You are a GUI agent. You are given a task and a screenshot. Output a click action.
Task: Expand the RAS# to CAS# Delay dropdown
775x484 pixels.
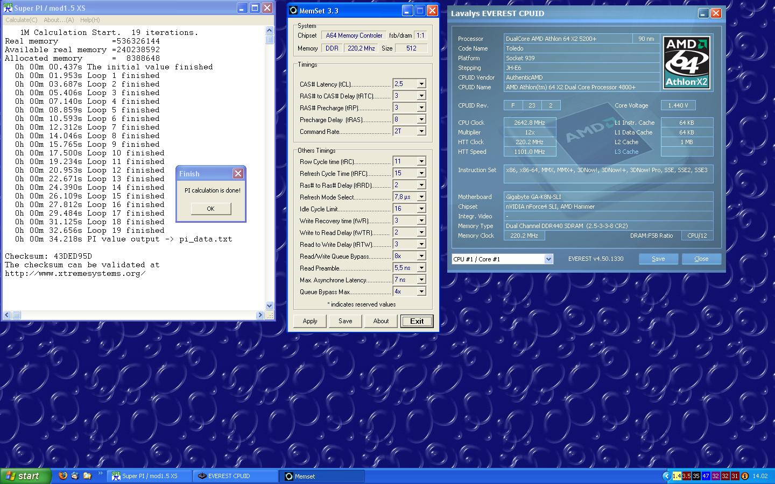pos(421,96)
